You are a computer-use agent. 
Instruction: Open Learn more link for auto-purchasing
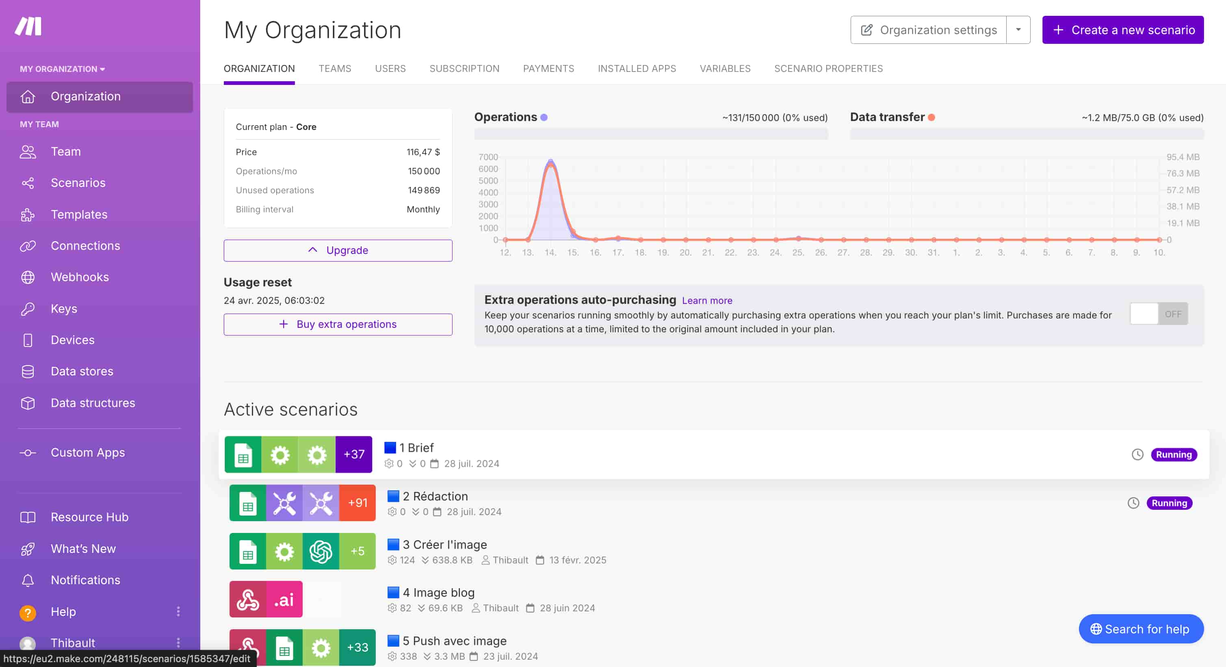click(707, 301)
